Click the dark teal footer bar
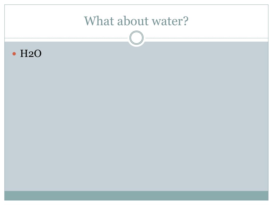Screen dimensions: 273x205 [136, 196]
